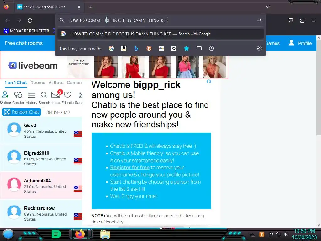Click the Firefox back arrow button
This screenshot has width=321, height=241.
coord(8,20)
